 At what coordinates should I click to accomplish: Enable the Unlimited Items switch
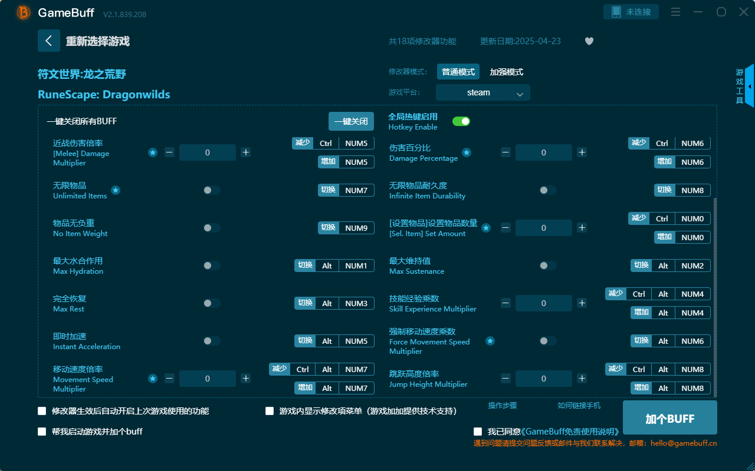pos(211,190)
